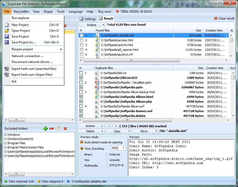Image resolution: width=238 pixels, height=187 pixels.
Task: Go to previous marked file button
Action: (109, 126)
